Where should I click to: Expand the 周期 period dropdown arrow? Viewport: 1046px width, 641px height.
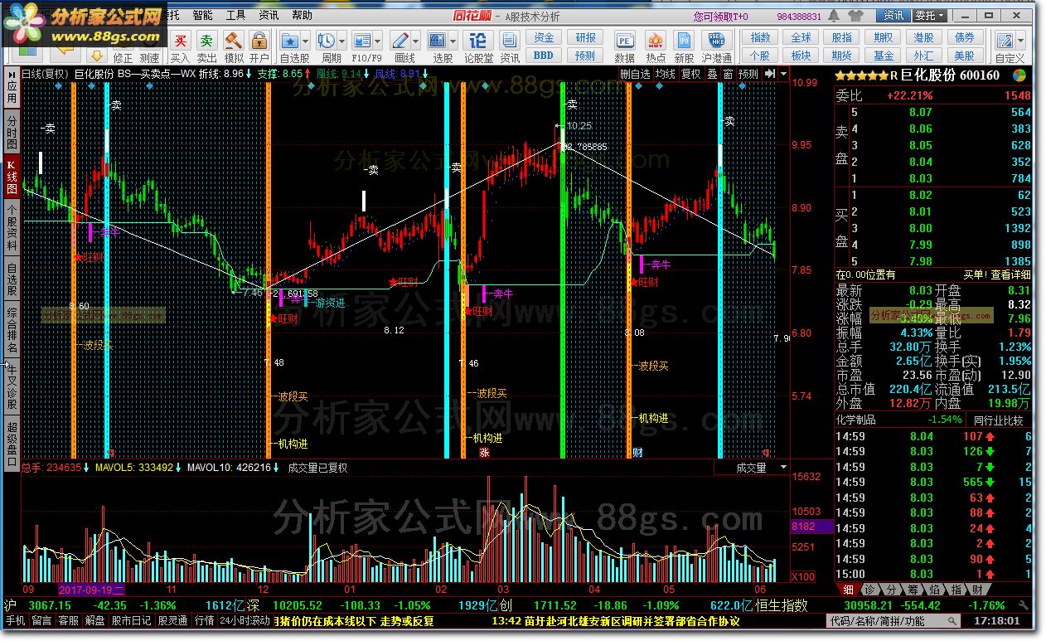pyautogui.click(x=341, y=41)
